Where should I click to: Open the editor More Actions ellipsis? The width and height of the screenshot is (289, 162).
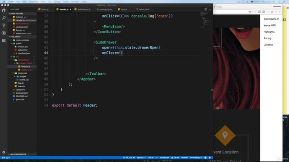pos(210,9)
